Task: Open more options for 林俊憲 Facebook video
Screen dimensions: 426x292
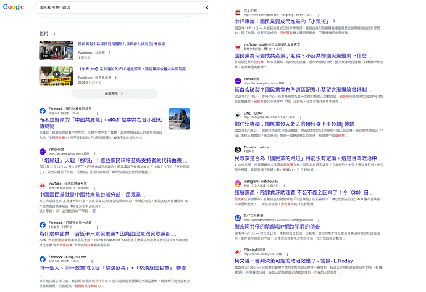Action: tap(109, 53)
